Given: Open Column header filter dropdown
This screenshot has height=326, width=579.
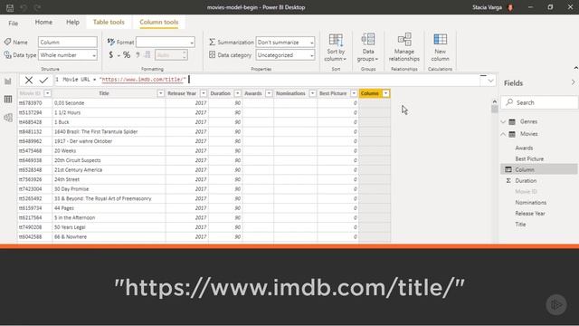Looking at the screenshot, I should point(385,93).
